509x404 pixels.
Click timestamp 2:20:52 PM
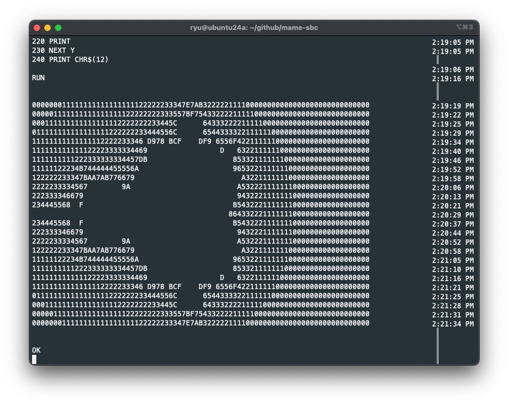(x=453, y=243)
